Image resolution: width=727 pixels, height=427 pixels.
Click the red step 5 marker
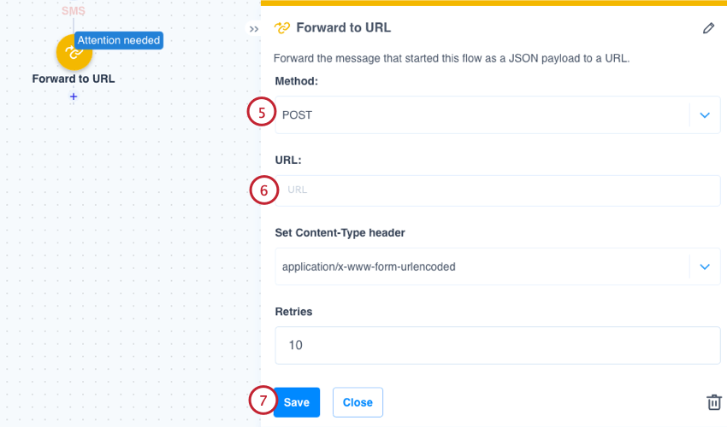pos(263,113)
